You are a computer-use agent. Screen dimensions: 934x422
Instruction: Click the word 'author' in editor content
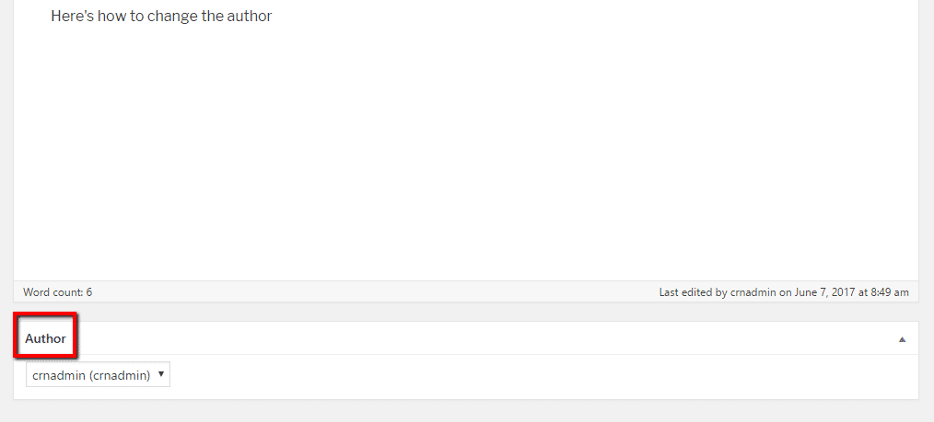coord(250,17)
